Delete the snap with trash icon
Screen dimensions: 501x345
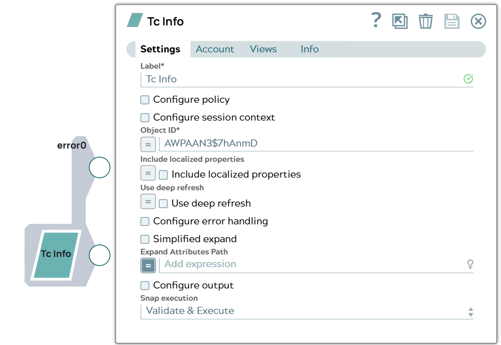(x=426, y=21)
